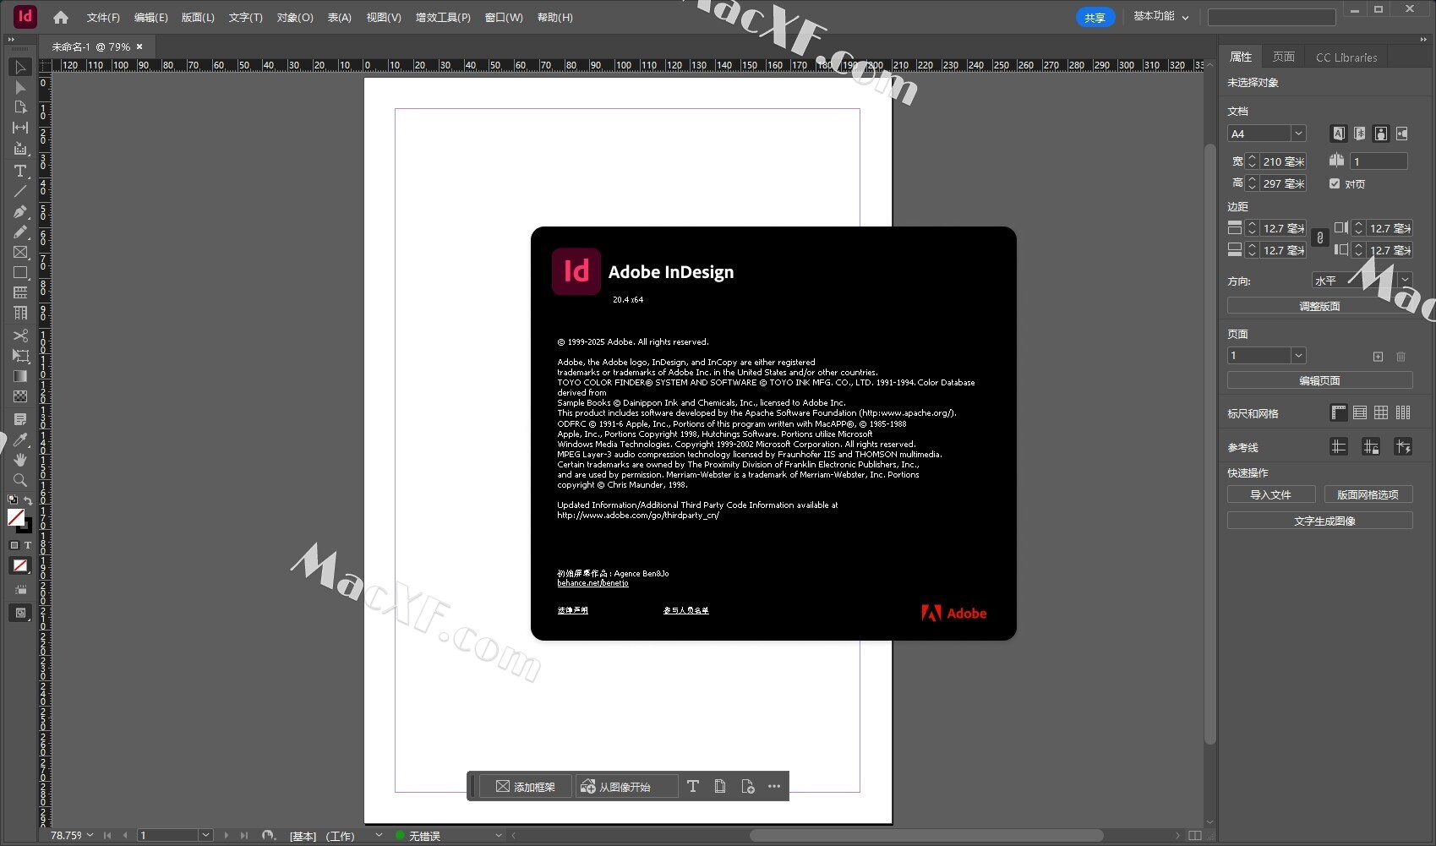1436x846 pixels.
Task: Select the Content Collector tool
Action: click(20, 149)
